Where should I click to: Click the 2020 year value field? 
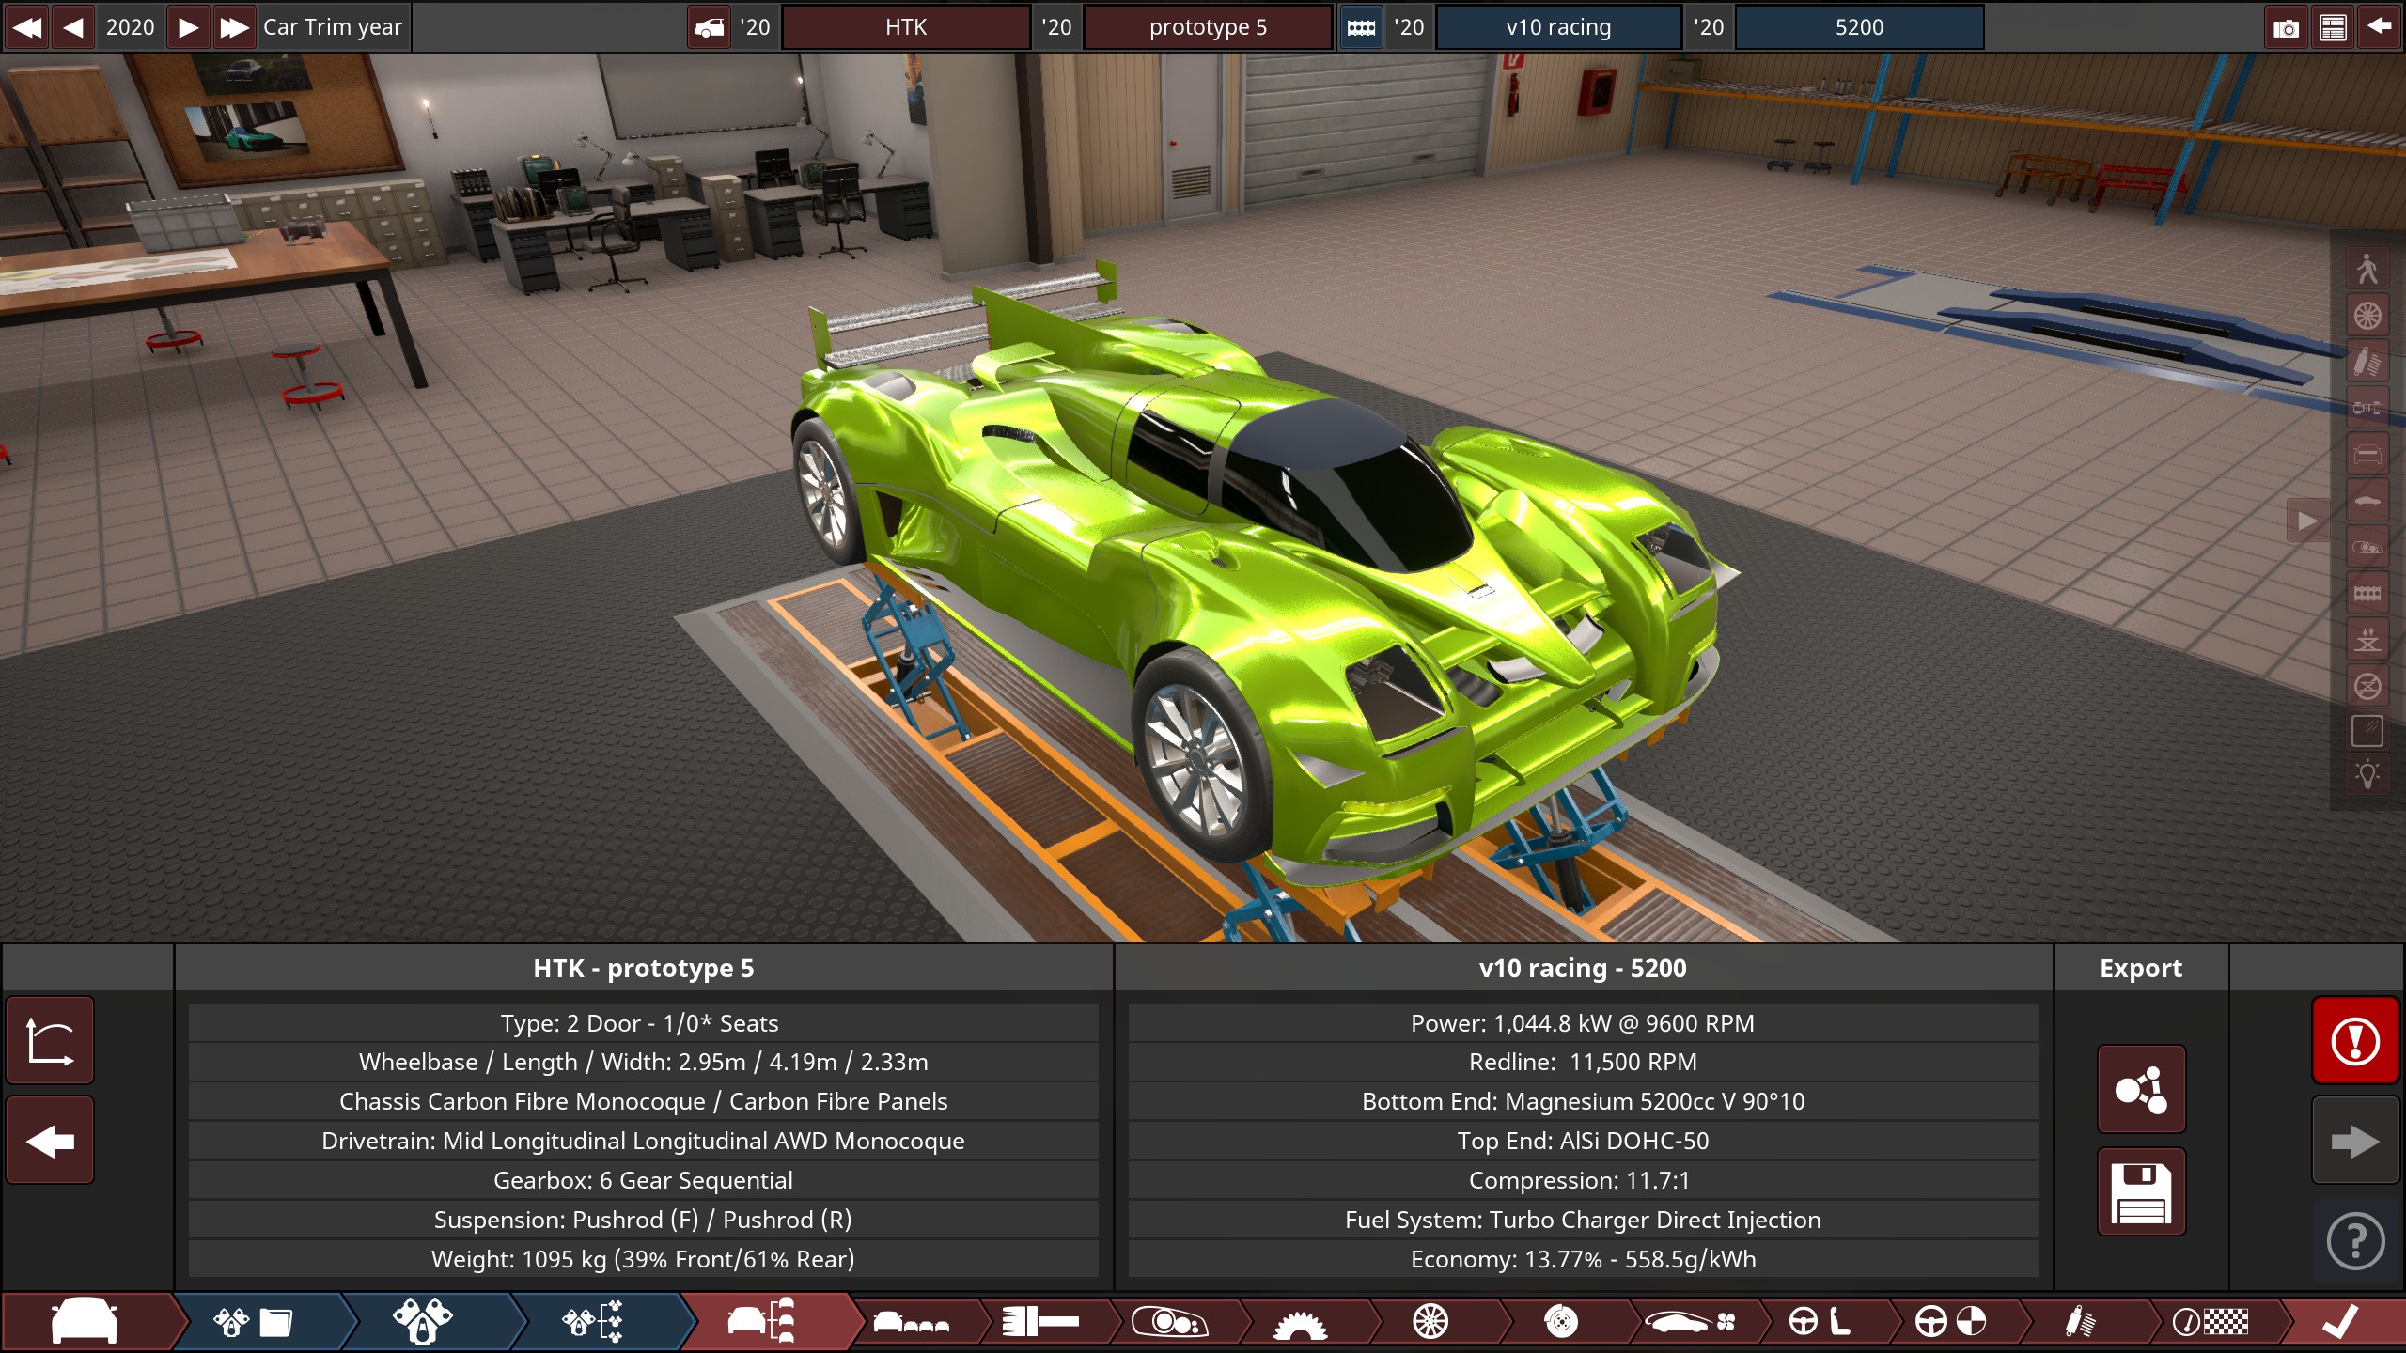(x=131, y=27)
